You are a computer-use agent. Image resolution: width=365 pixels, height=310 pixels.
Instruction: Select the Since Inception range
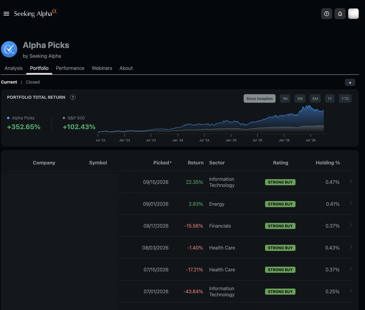click(x=259, y=98)
